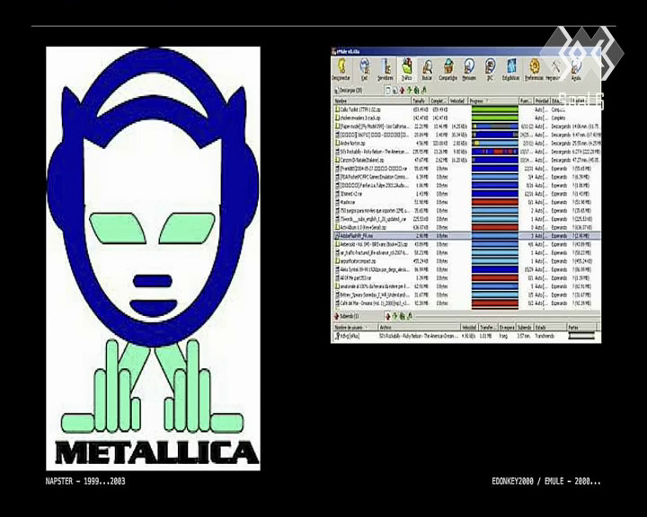
Task: Open the Descargas (29) view selector
Action: tap(349, 91)
